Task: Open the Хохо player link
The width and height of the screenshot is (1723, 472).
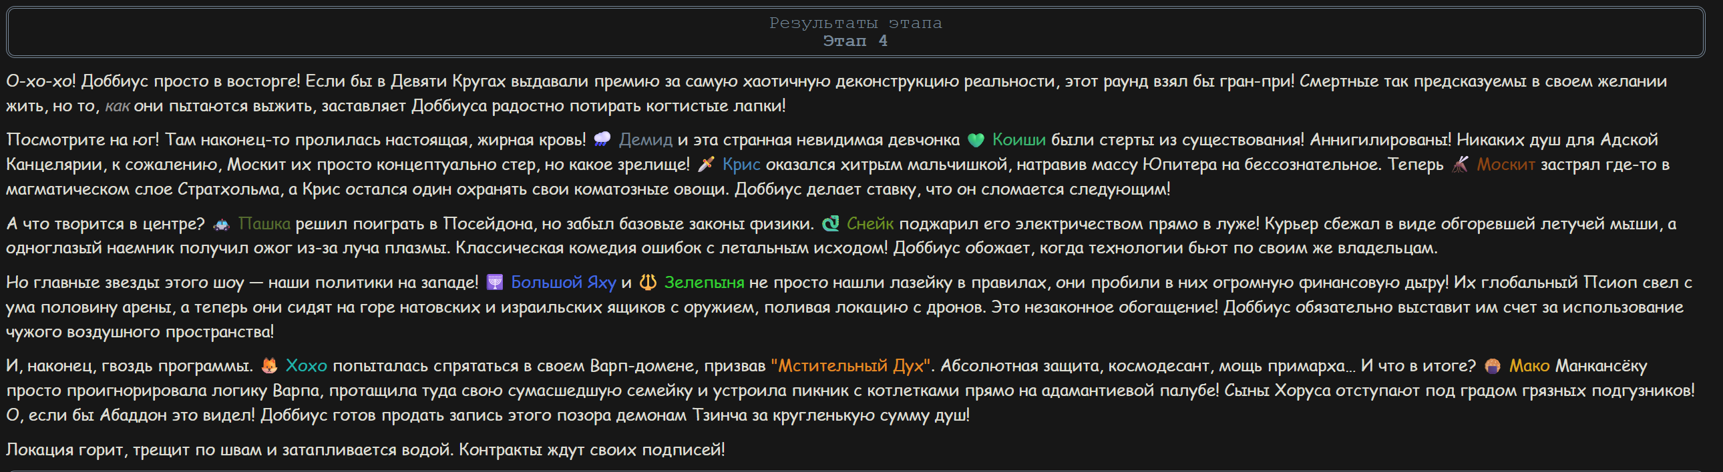Action: [x=307, y=366]
